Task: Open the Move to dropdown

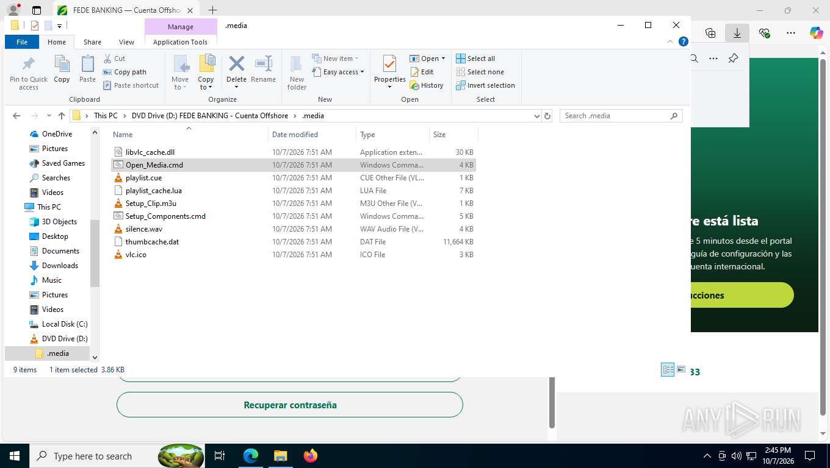Action: click(180, 73)
